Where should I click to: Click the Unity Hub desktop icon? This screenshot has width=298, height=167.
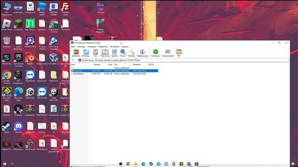click(30, 93)
